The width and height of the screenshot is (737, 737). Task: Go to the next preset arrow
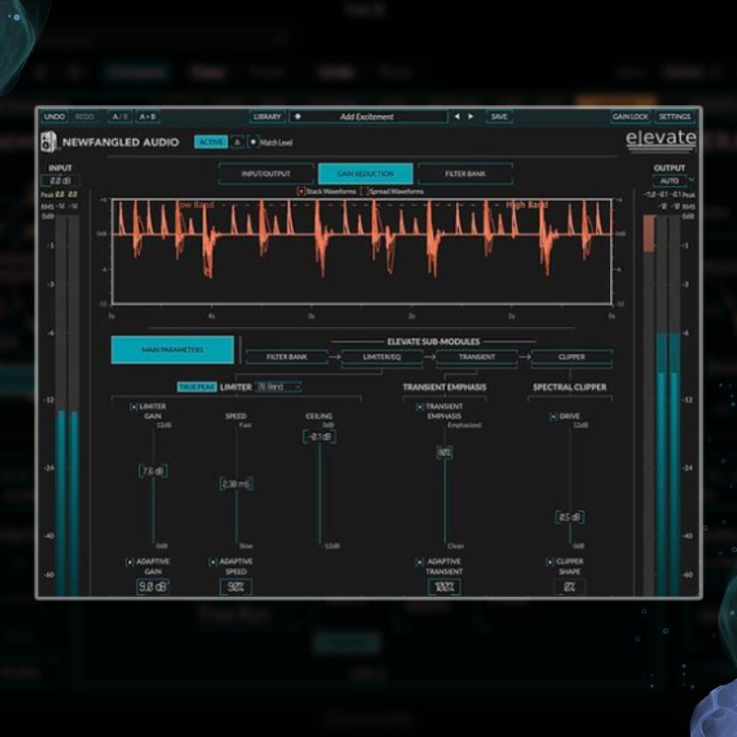[471, 117]
